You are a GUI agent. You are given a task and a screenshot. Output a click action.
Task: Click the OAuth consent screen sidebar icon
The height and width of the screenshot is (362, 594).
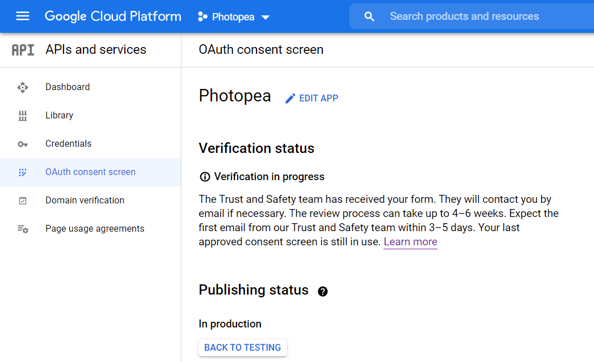[23, 172]
